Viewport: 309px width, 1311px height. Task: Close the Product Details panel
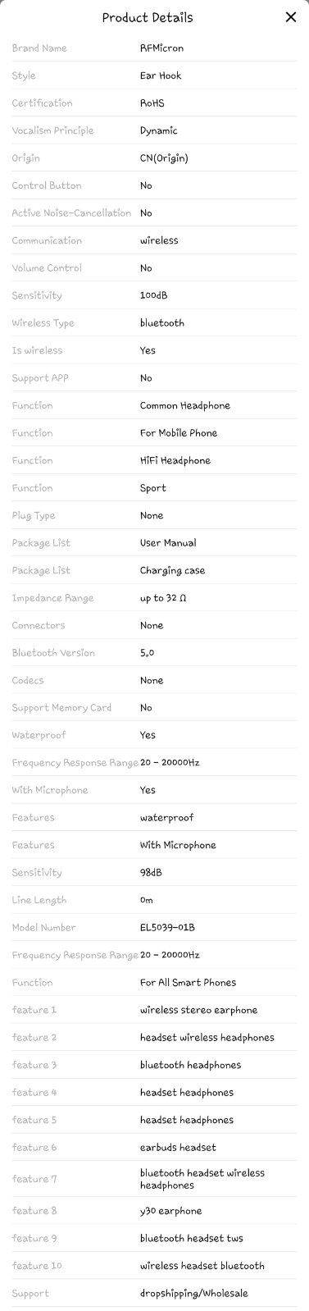click(290, 17)
